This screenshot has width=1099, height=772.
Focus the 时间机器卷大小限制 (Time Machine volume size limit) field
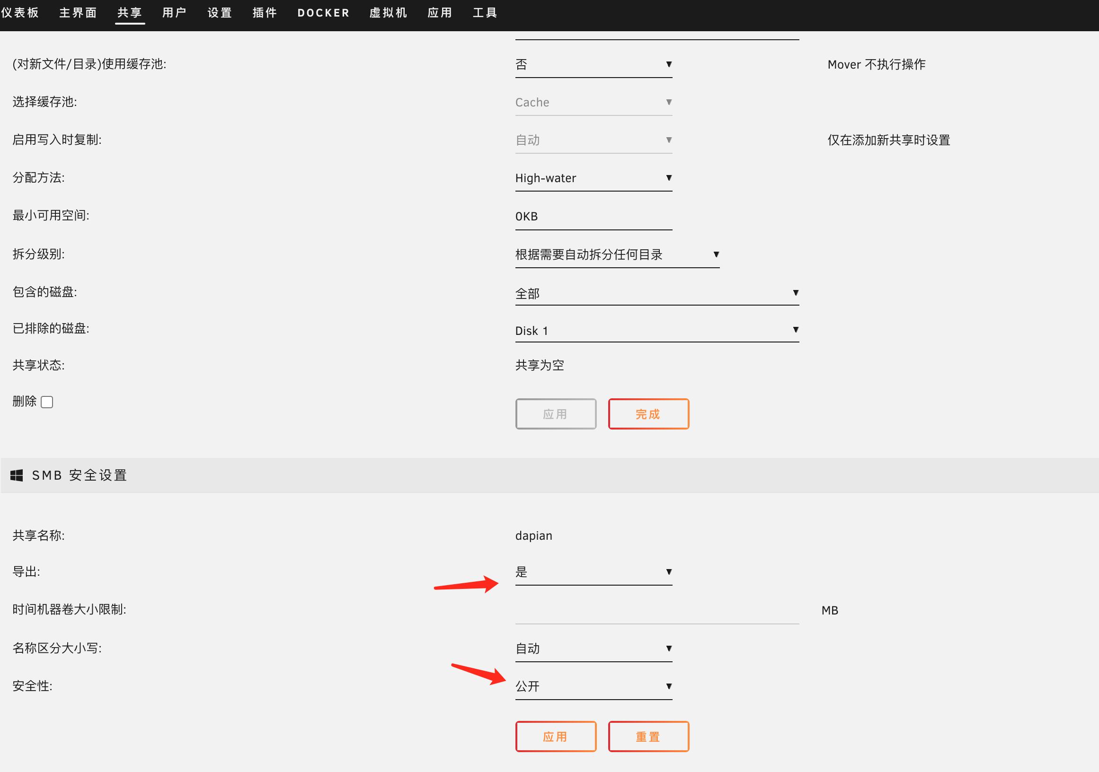point(656,611)
